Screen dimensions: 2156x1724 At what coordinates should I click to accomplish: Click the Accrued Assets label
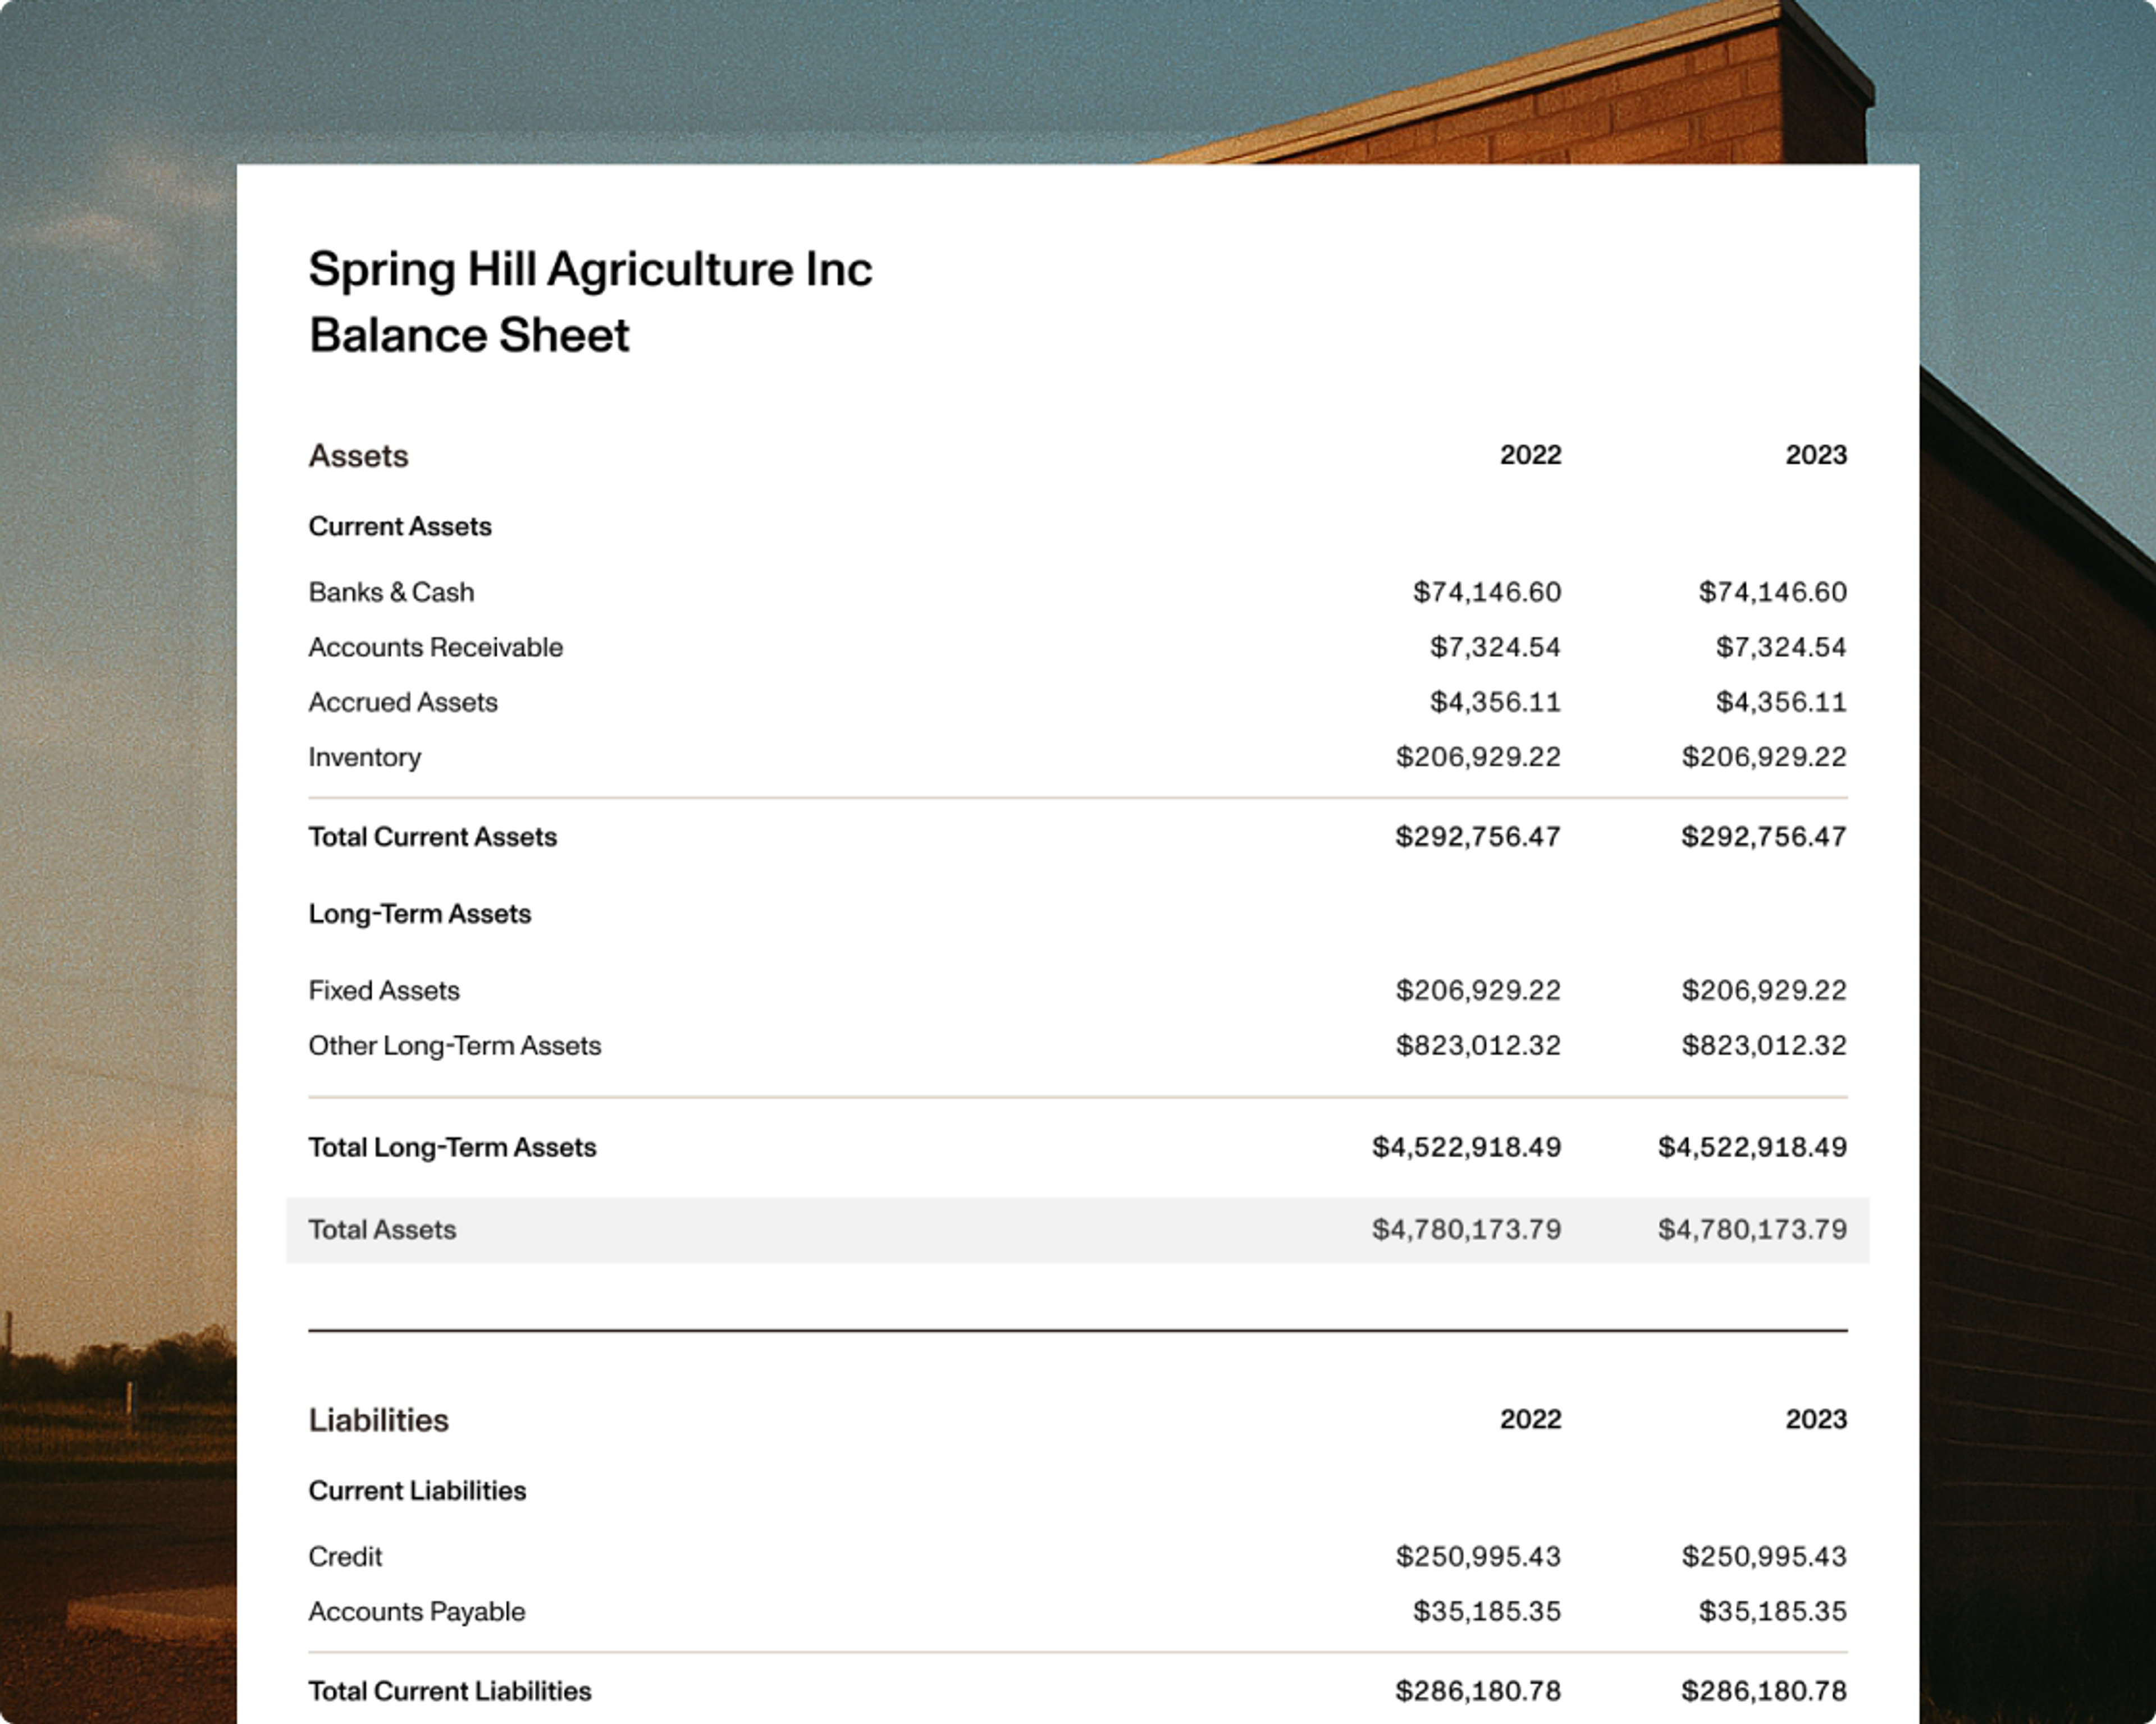[402, 703]
